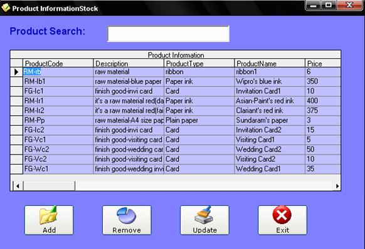Click the row header of the FG-Wc1 row
The width and height of the screenshot is (365, 249).
pos(16,169)
